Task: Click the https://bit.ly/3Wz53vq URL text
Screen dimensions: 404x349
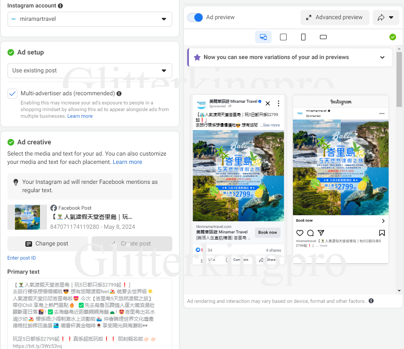Action: (37, 346)
